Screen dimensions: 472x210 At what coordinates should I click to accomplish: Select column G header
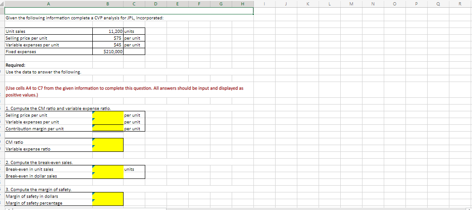coord(221,4)
